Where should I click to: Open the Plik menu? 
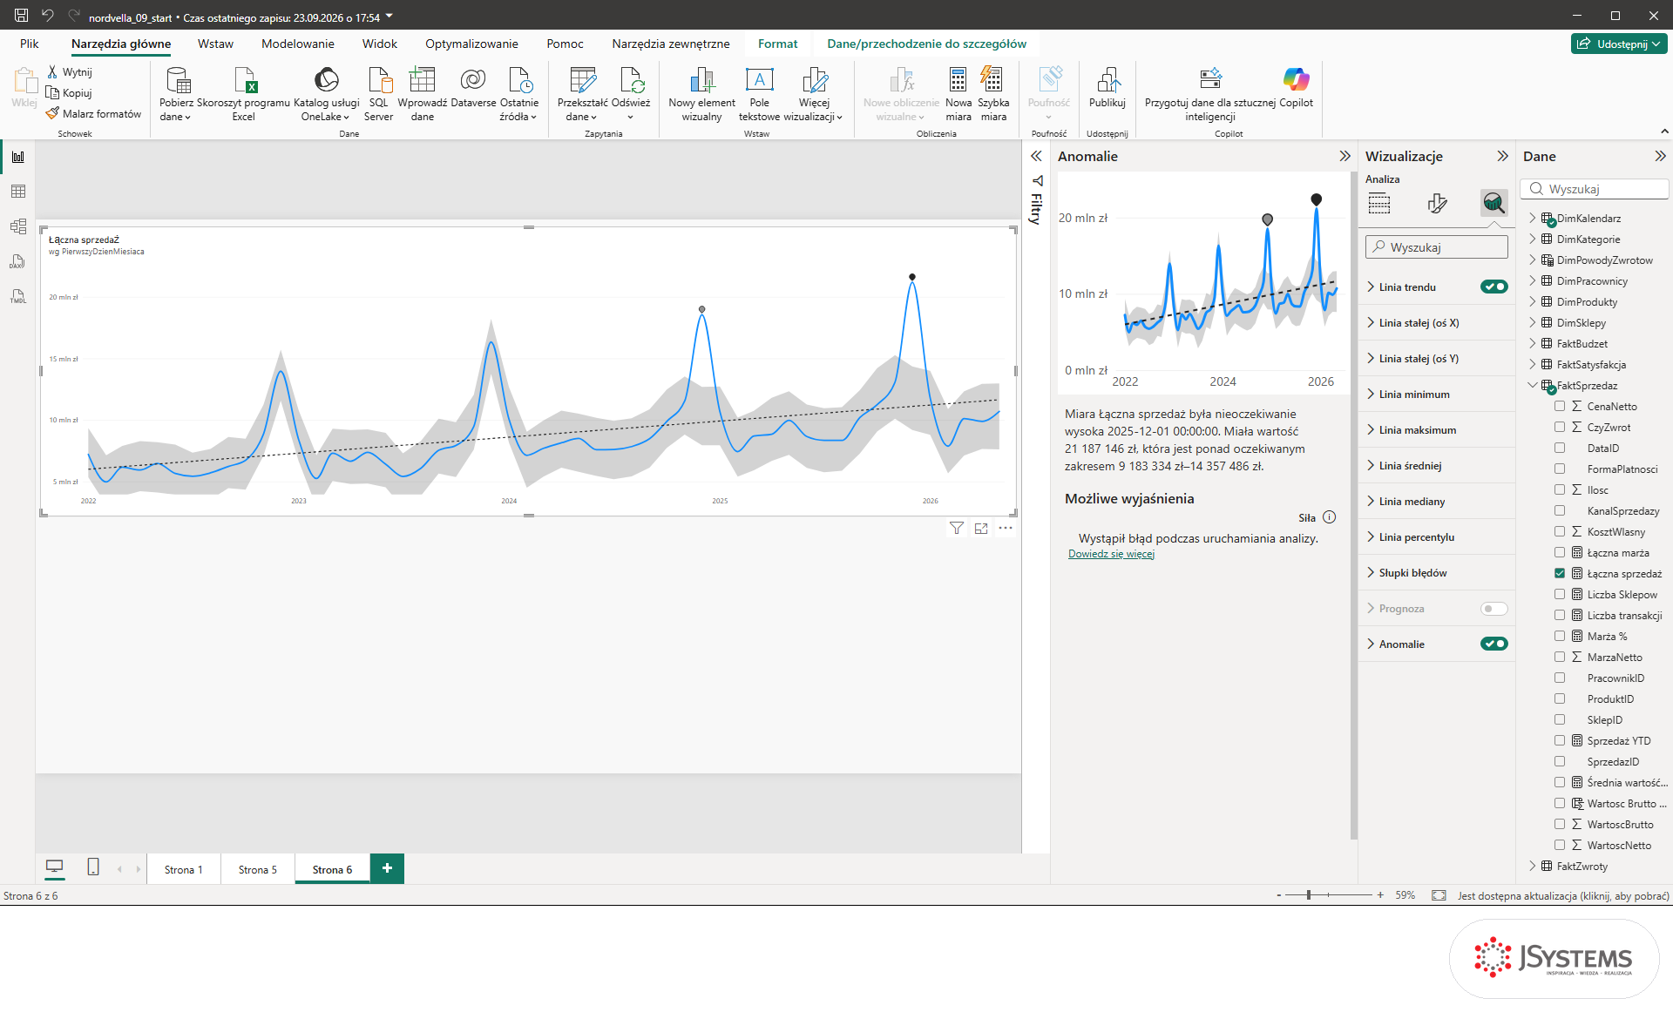[x=30, y=44]
